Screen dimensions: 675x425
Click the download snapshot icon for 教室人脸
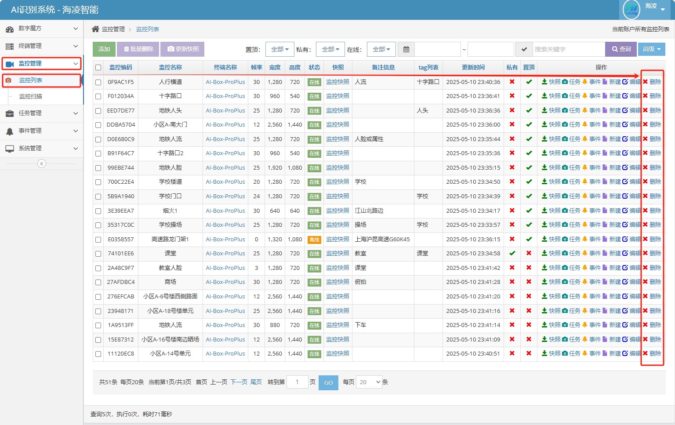click(544, 268)
